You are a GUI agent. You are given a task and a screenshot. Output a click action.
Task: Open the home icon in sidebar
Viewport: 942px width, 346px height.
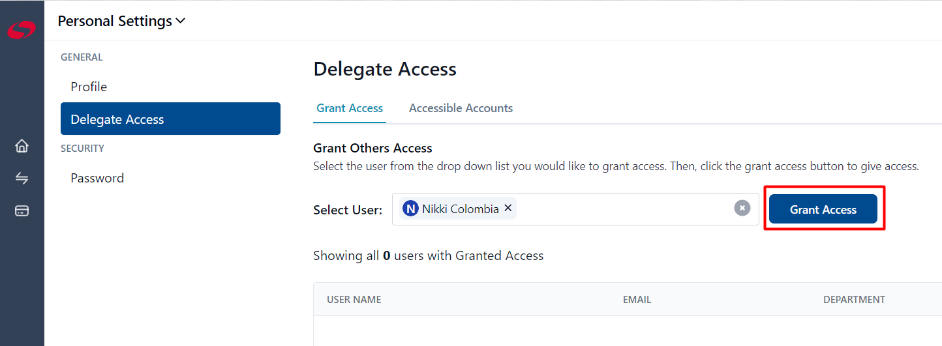(x=22, y=145)
